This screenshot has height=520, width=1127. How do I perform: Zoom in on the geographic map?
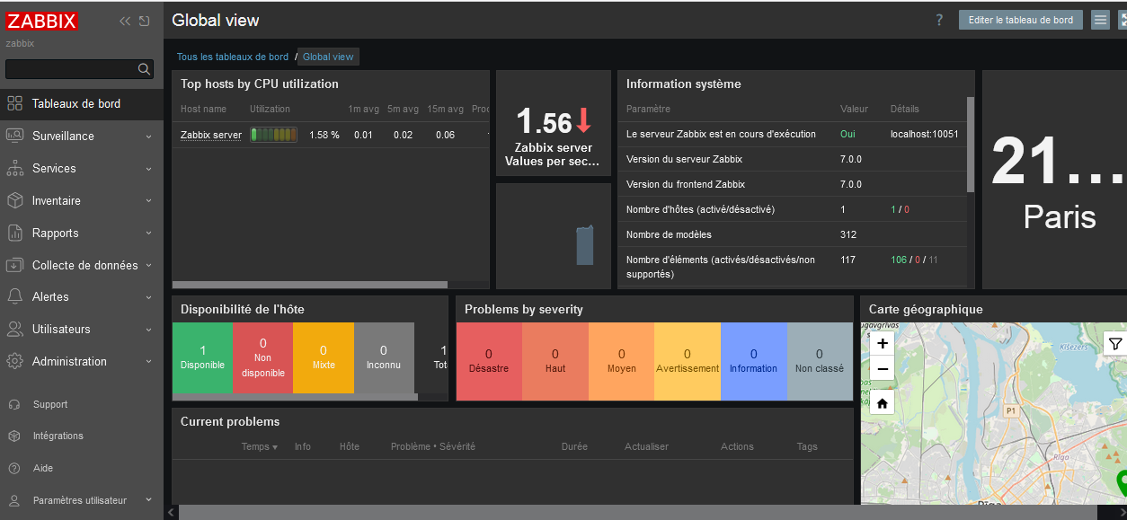(882, 344)
